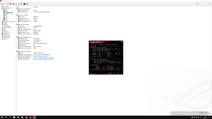This screenshot has width=212, height=119.
Task: Open the three-dot menu in AIDA64
Action: 210,4
